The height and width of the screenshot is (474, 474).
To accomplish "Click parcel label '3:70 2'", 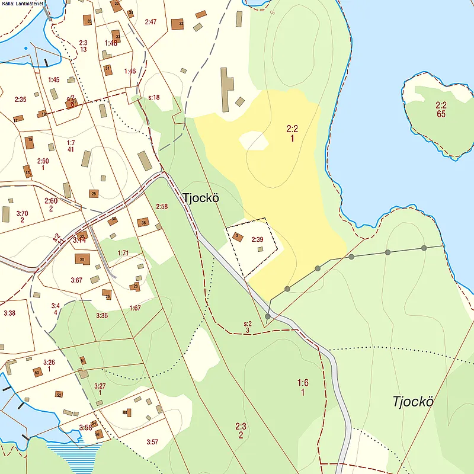I will click(22, 216).
